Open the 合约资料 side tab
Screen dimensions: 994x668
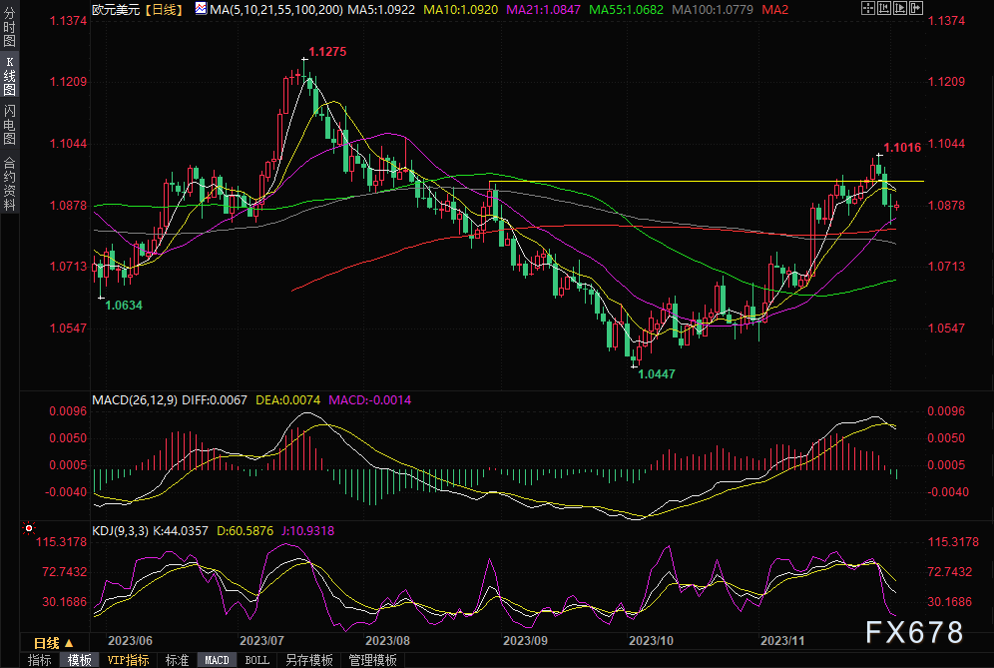pos(9,183)
